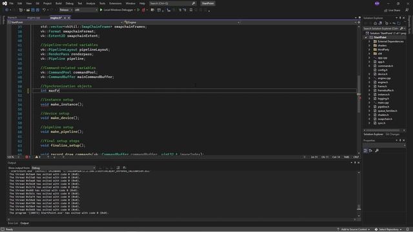Click the Local Windows Debugger label
Image resolution: width=413 pixels, height=232 pixels.
click(x=118, y=10)
